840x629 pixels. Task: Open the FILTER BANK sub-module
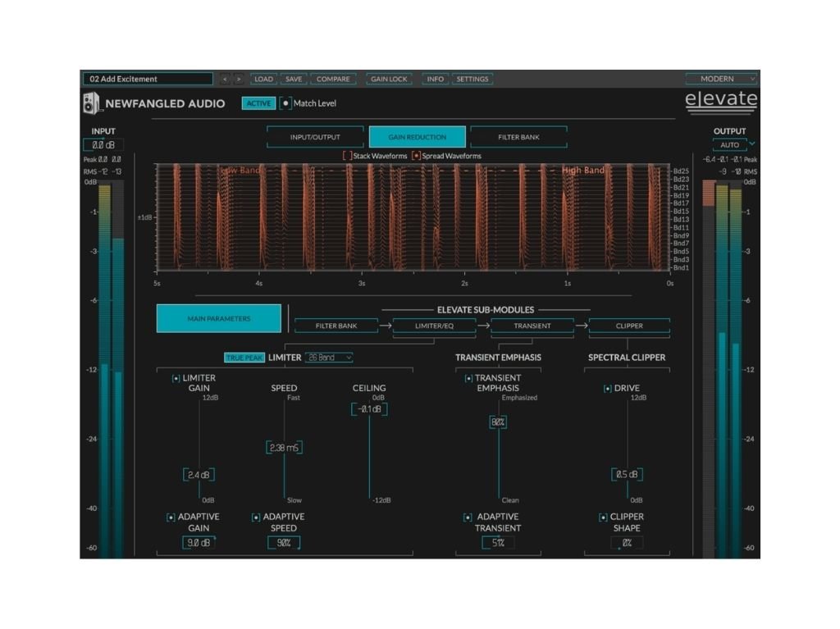click(336, 326)
